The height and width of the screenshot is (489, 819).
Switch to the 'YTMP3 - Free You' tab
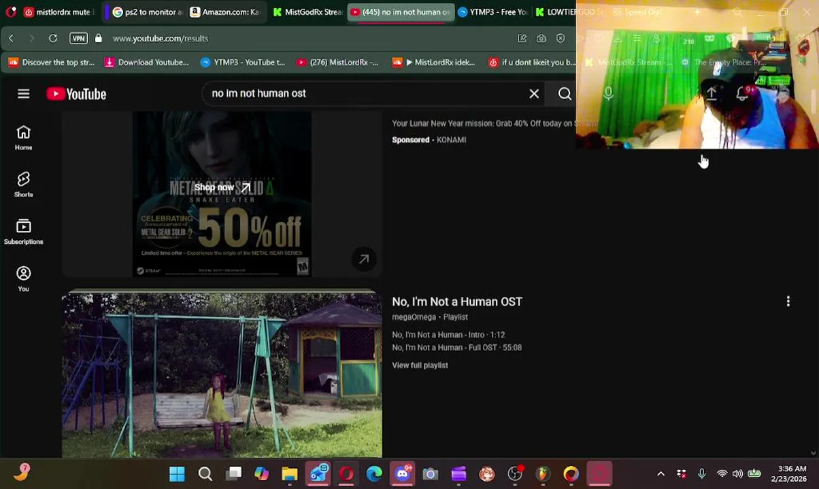pyautogui.click(x=493, y=12)
